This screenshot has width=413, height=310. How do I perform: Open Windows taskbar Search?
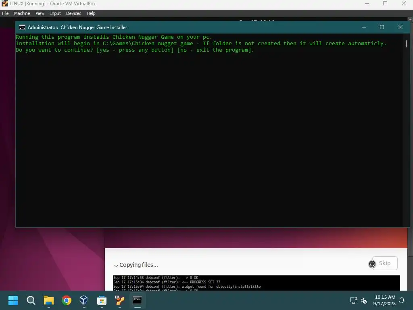coord(31,300)
